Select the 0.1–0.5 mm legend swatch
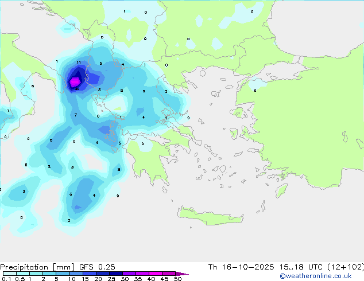Screen dimensions: 364x281 pos(10,274)
